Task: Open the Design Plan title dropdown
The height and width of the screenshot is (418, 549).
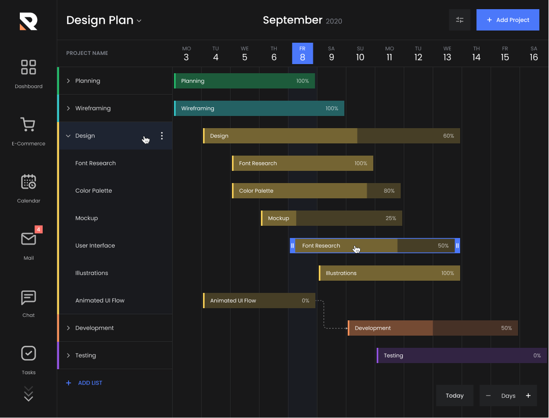Action: [x=139, y=21]
